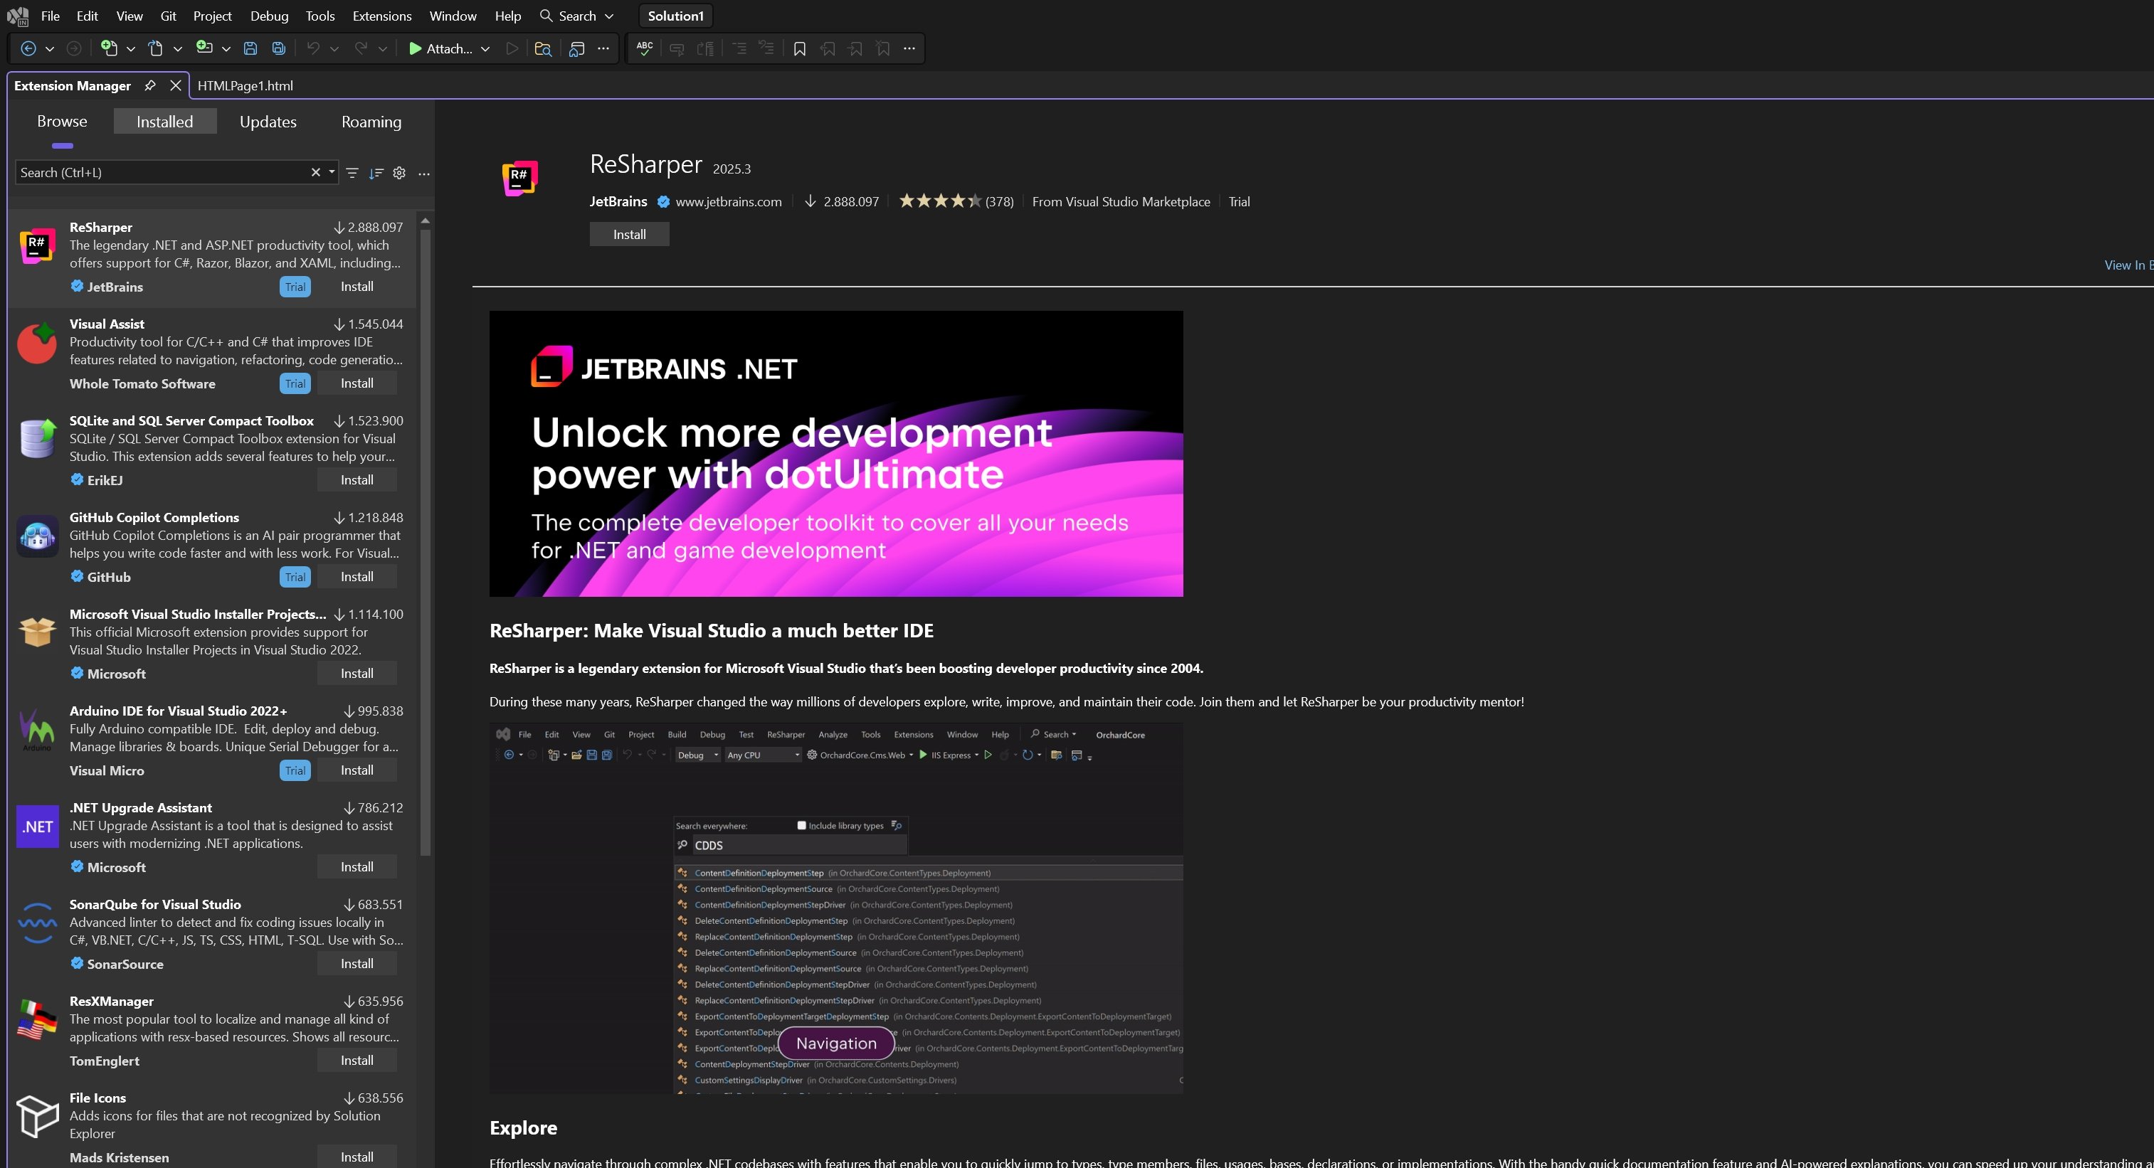Install ReSharper from the details pane
2154x1168 pixels.
click(630, 234)
